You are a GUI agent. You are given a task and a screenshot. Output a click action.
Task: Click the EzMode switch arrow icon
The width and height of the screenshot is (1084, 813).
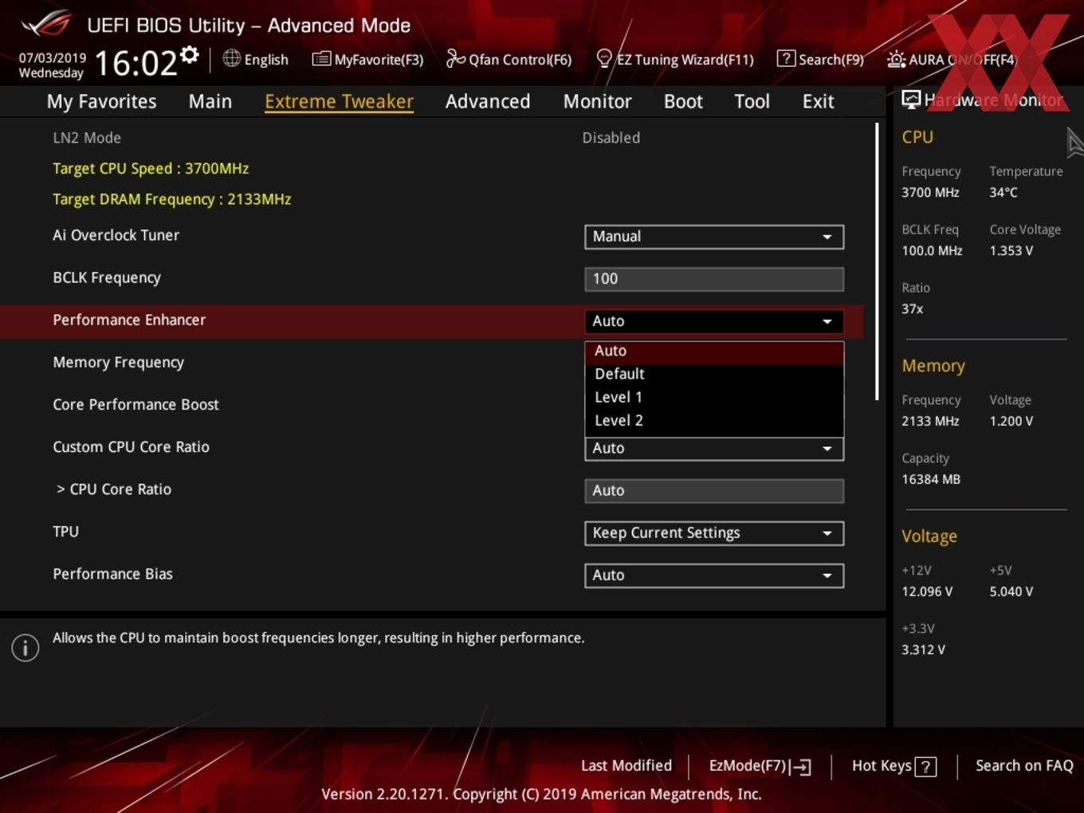tap(802, 767)
